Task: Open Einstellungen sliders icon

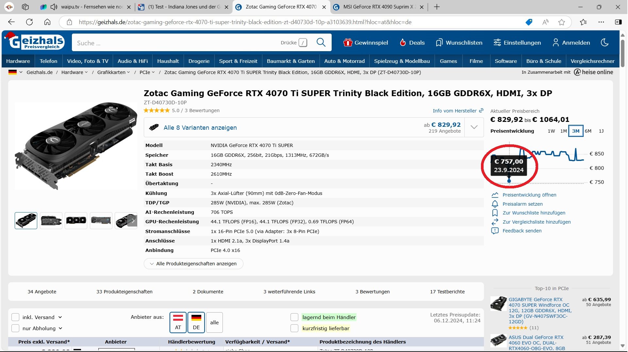Action: pos(497,43)
